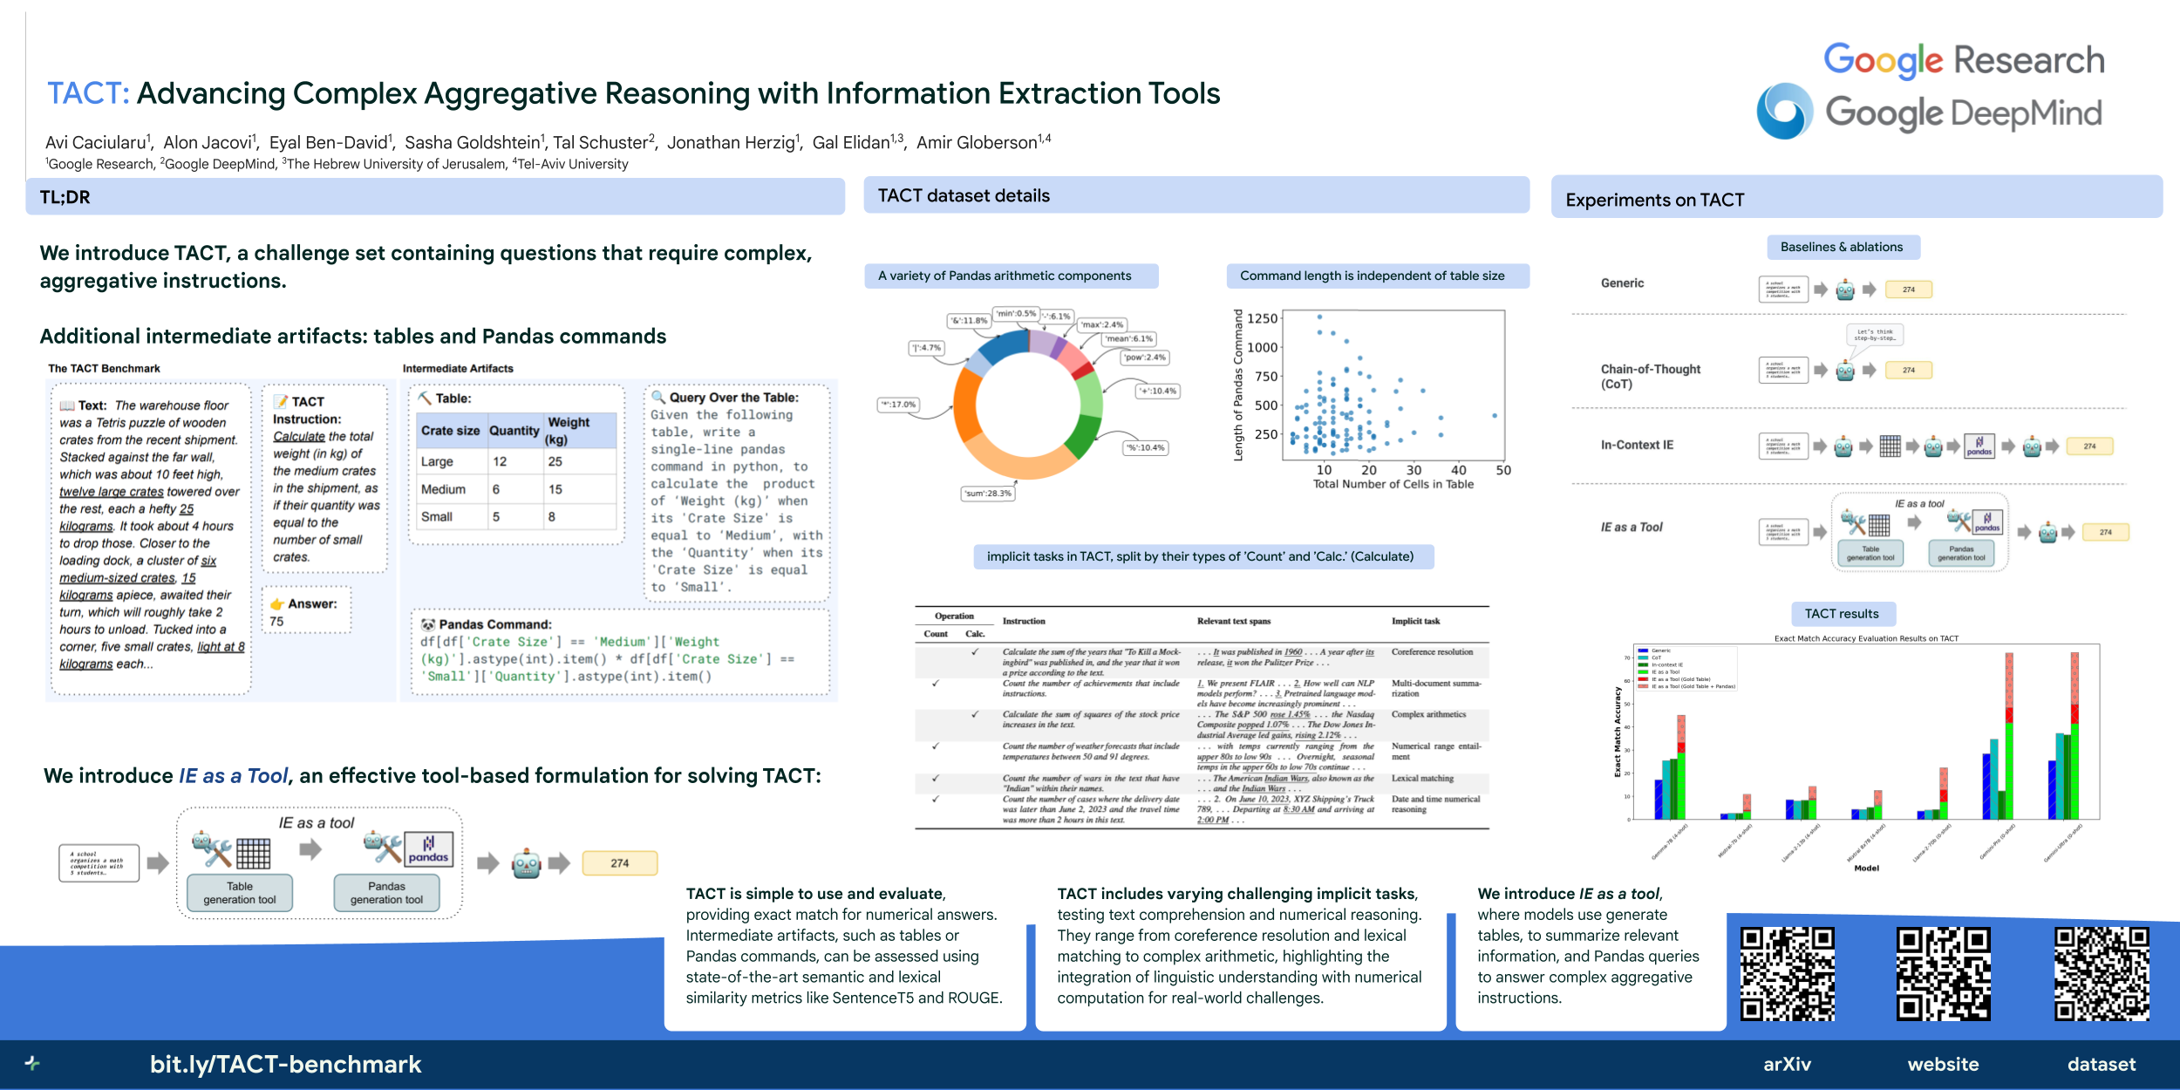Click the Baselines & ablations label

click(1842, 247)
